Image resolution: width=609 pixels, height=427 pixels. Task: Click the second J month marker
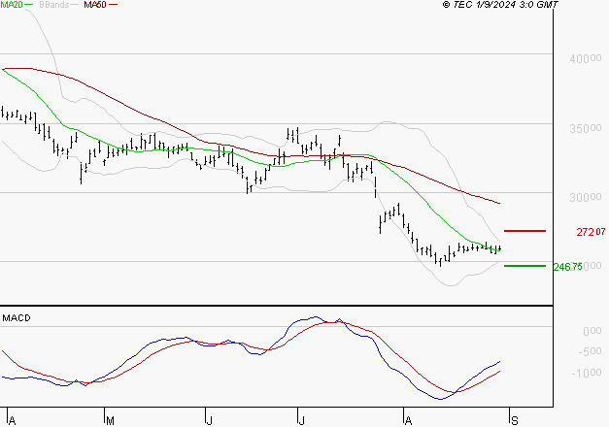click(301, 421)
